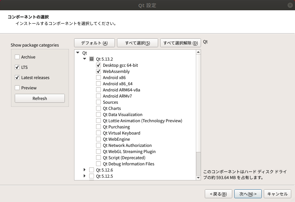Collapse the root Qt tree node
Image resolution: width=295 pixels, height=202 pixels.
tap(78, 53)
